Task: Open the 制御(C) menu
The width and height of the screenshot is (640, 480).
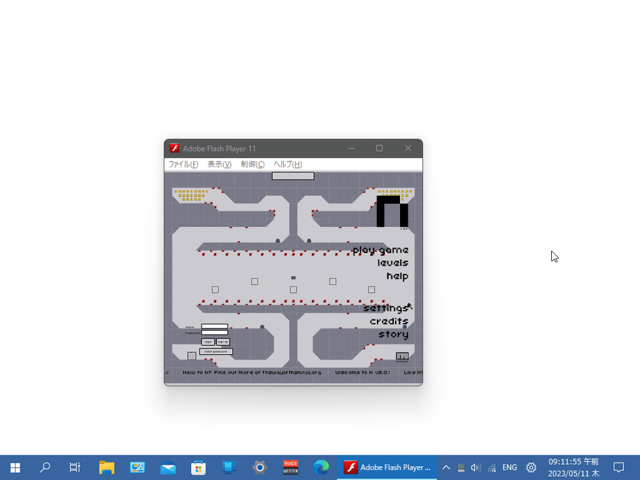Action: [253, 164]
